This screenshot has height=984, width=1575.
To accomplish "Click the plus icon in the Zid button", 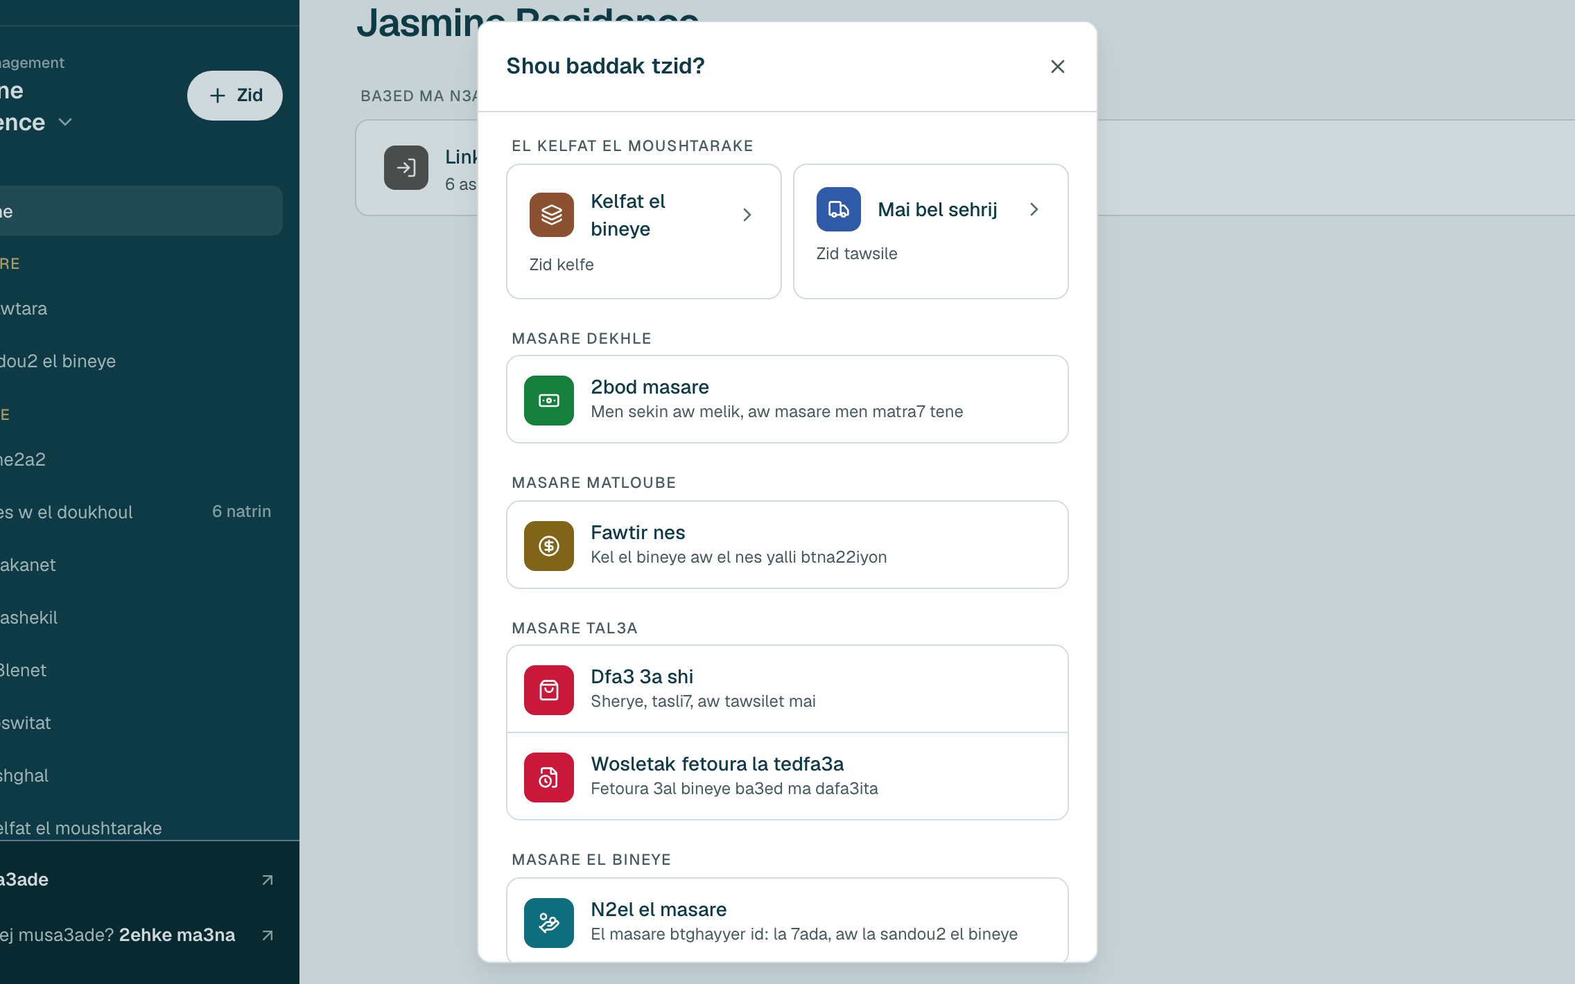I will [x=218, y=96].
